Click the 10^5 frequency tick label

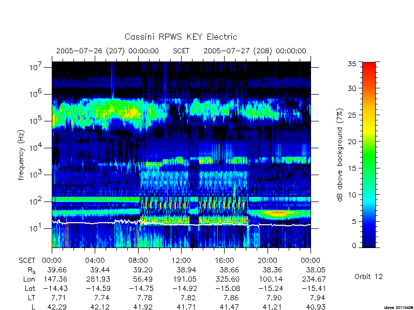36,121
